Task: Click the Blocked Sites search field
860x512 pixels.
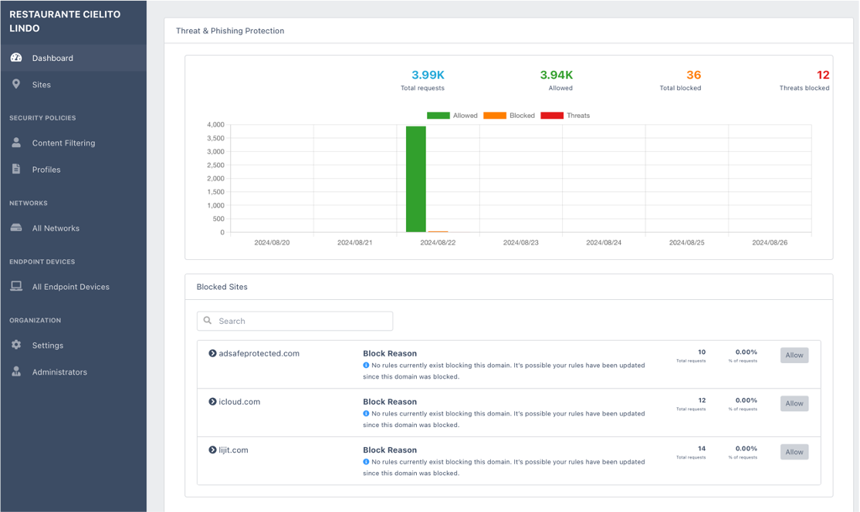Action: (x=295, y=321)
